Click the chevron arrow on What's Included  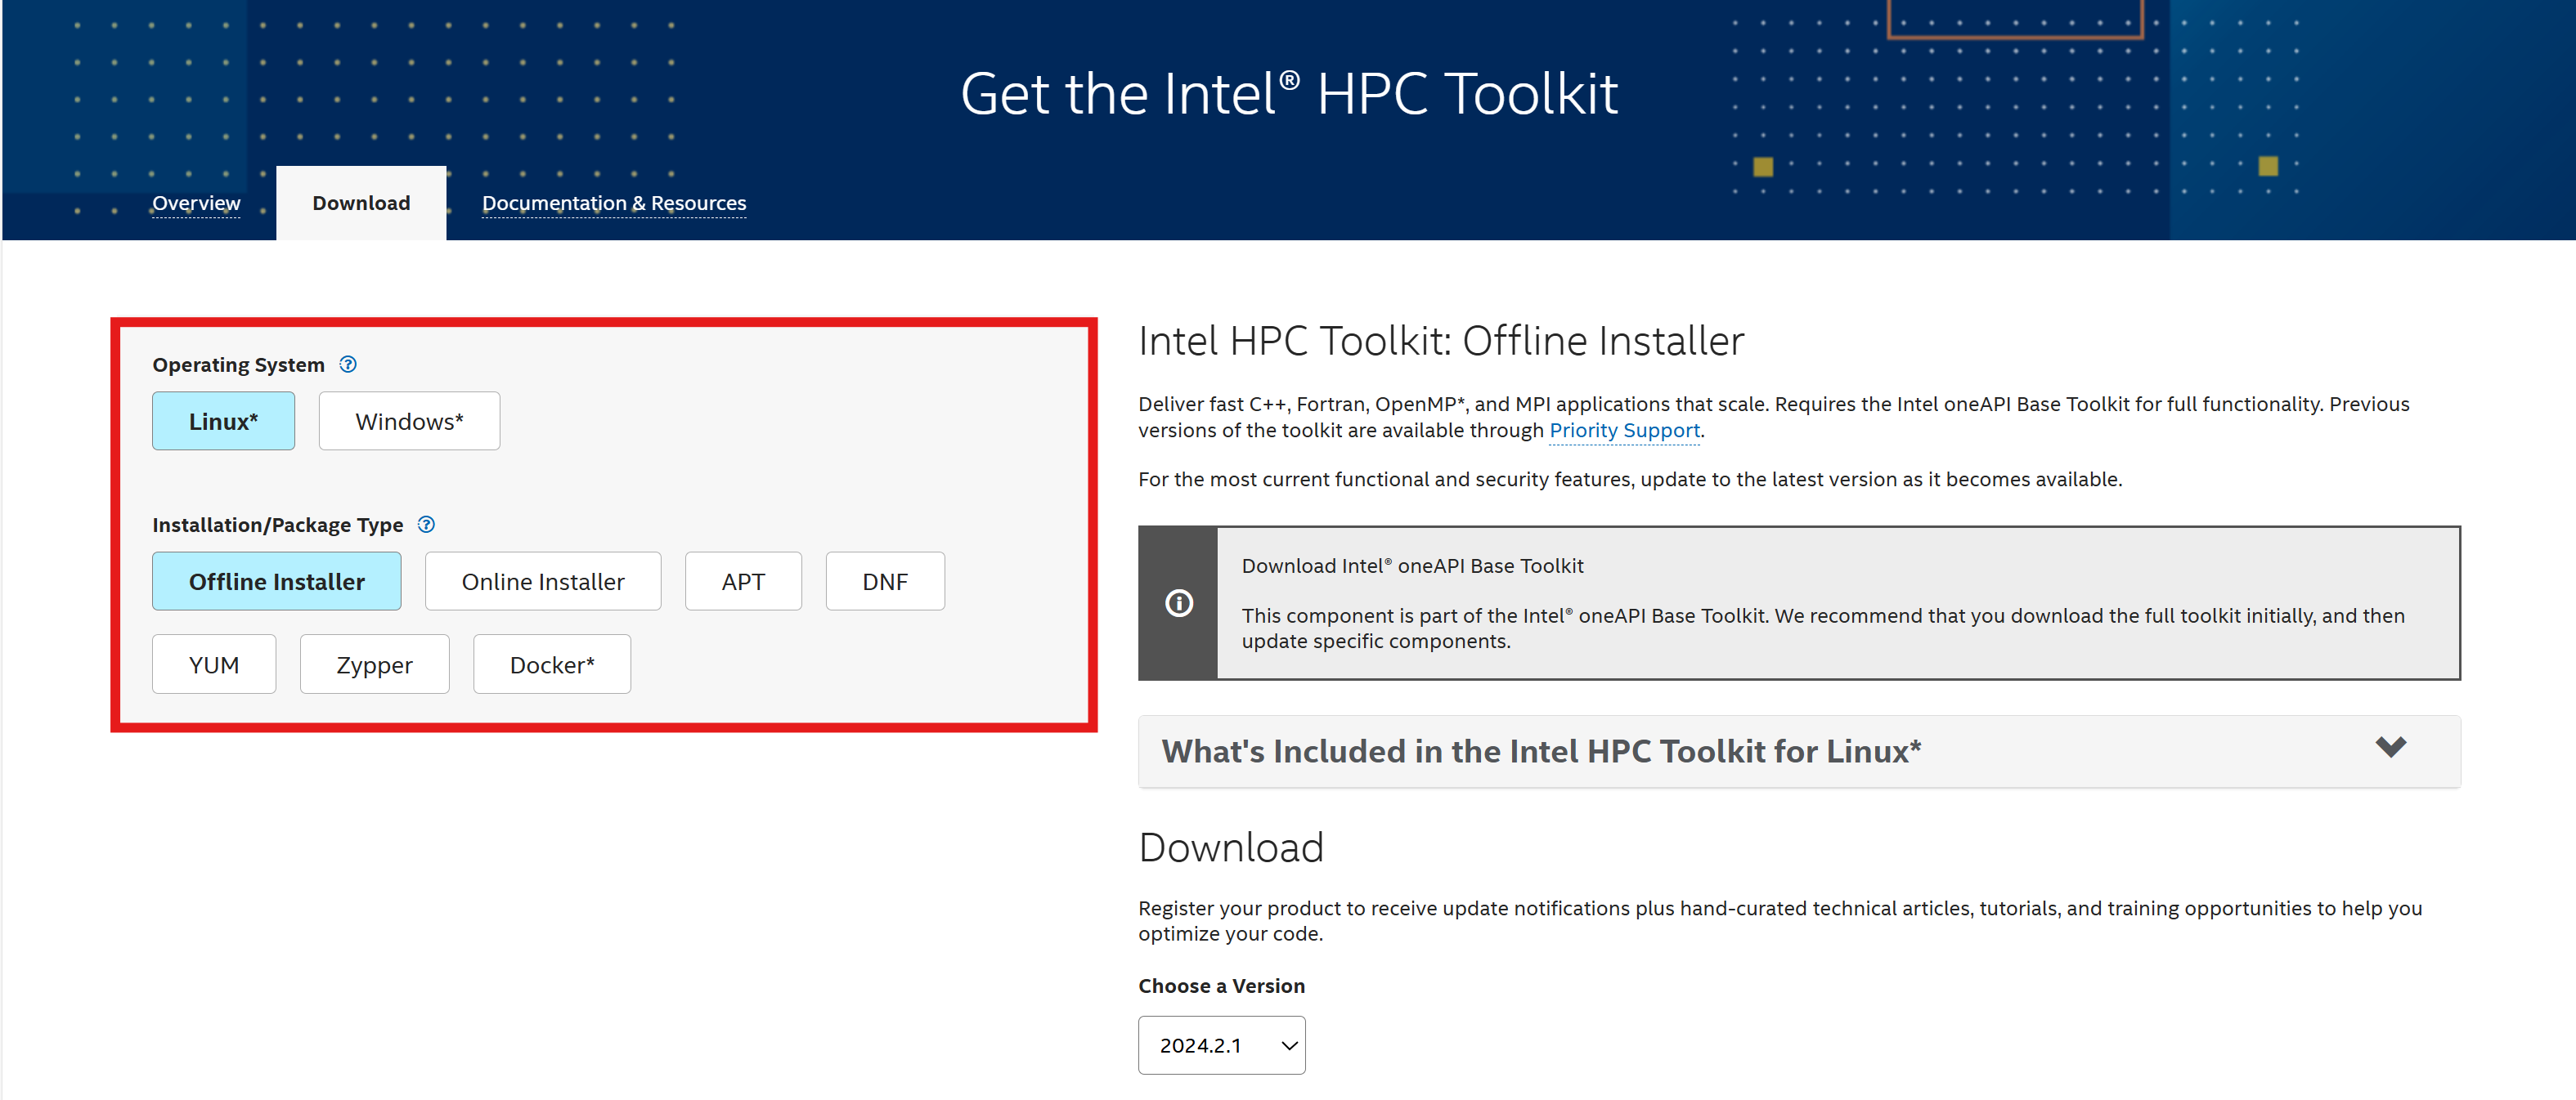(2390, 747)
